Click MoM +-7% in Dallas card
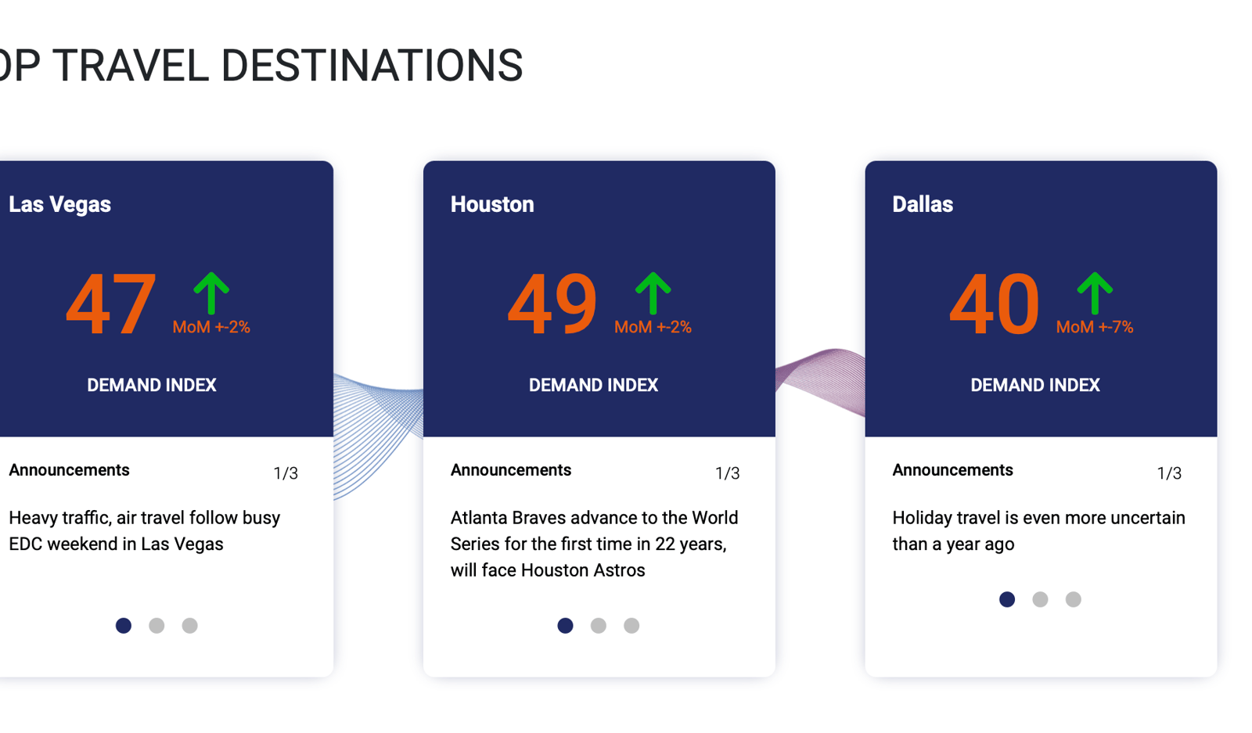 [x=1095, y=327]
